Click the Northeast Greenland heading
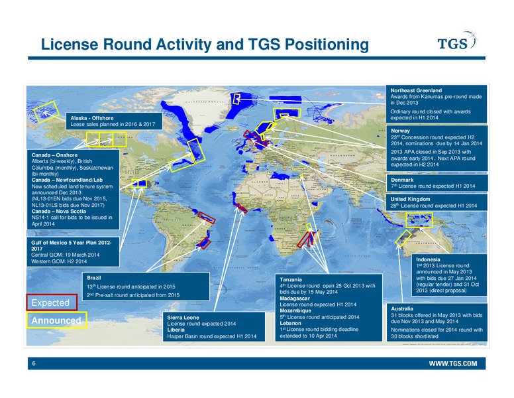 click(416, 90)
